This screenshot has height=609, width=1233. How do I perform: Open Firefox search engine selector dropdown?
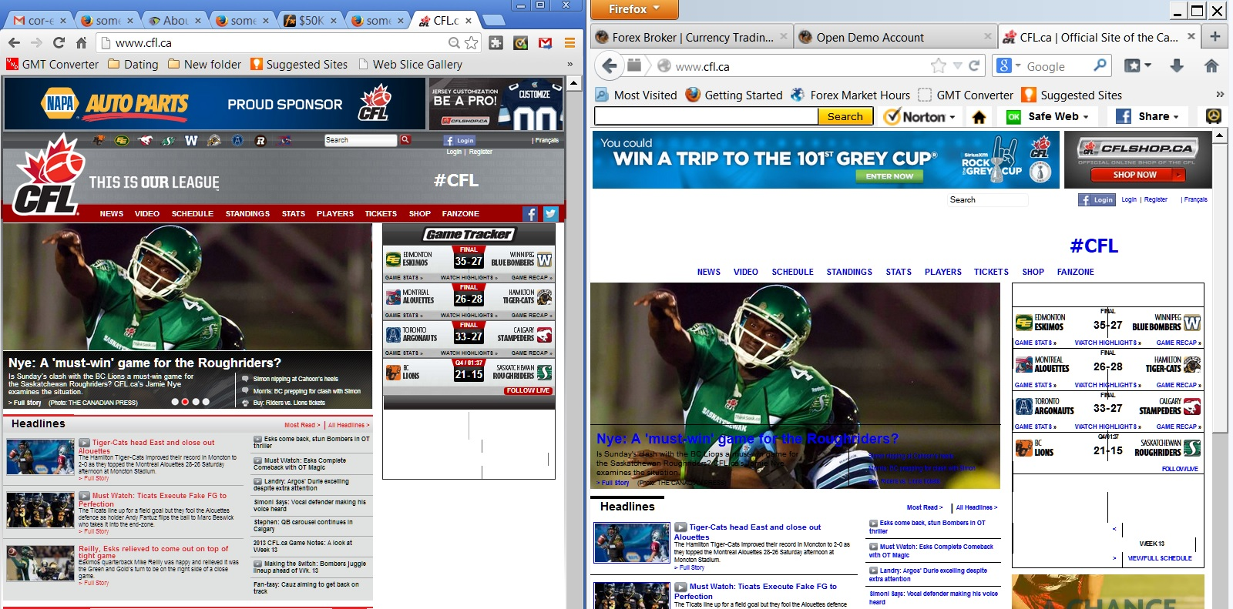coord(1017,66)
